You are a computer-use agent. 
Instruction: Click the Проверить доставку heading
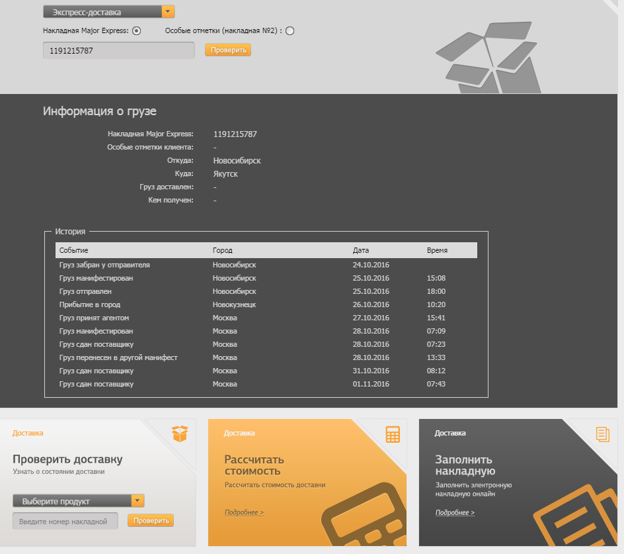pos(67,459)
